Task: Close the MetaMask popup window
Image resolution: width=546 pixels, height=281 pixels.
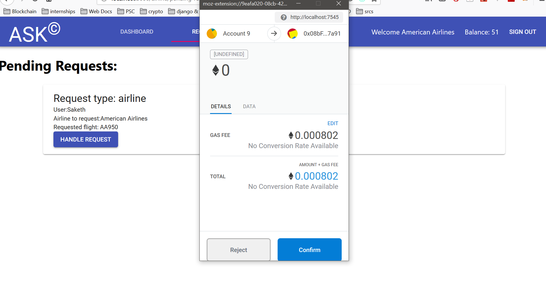Action: (339, 3)
